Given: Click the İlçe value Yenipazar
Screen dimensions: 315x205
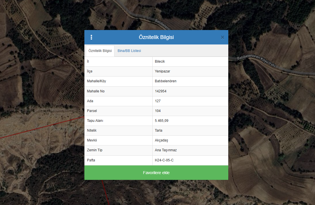Looking at the screenshot, I should (x=162, y=71).
